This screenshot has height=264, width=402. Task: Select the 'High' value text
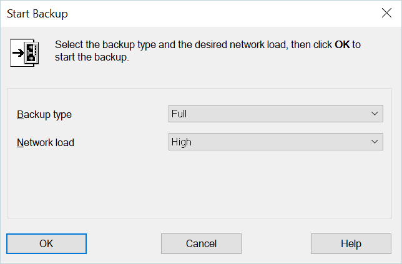pyautogui.click(x=181, y=142)
